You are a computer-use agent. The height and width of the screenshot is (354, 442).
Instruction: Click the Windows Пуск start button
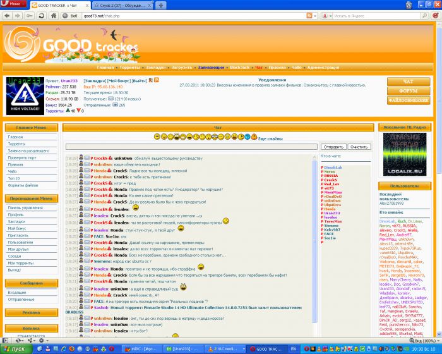tap(14, 348)
